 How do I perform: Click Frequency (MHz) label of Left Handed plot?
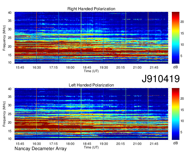[x=4, y=114]
